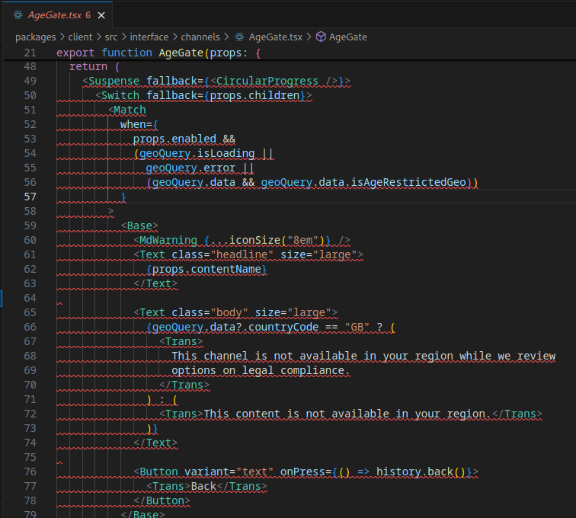576x518 pixels.
Task: Expand the interface breadcrumb folder
Action: point(149,37)
